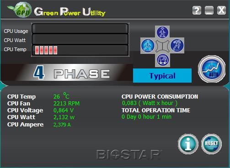Select the jogging-person power mode icon

[x=148, y=45]
